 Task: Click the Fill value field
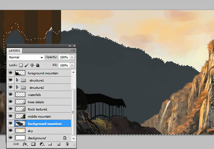[64, 65]
